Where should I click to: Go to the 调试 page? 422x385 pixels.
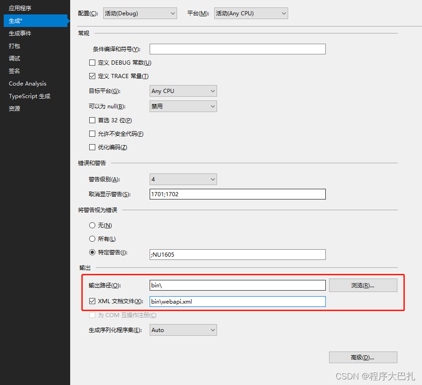point(14,59)
